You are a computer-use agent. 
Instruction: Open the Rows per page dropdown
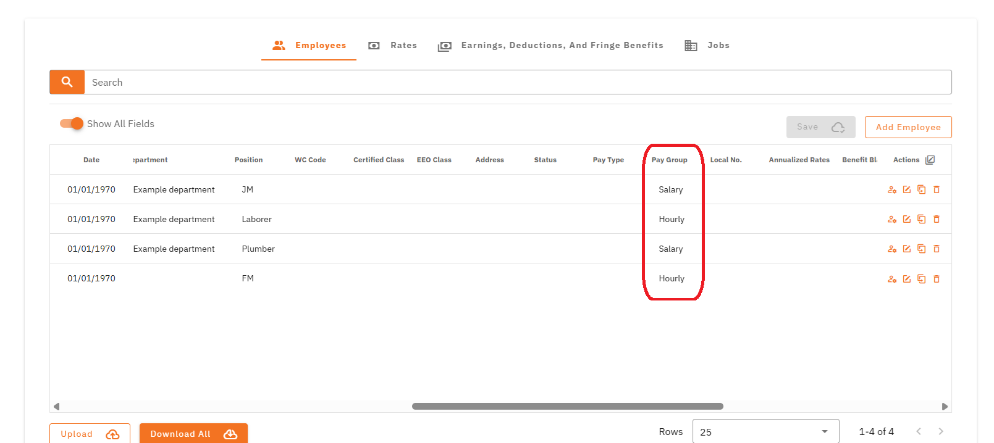tap(765, 432)
